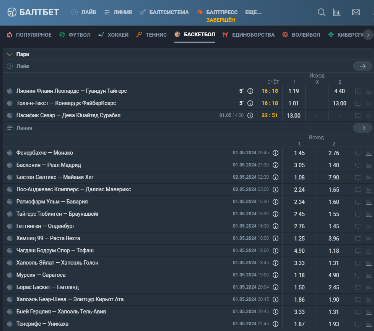Open the mail envelope icon
374x331 pixels.
tap(356, 12)
